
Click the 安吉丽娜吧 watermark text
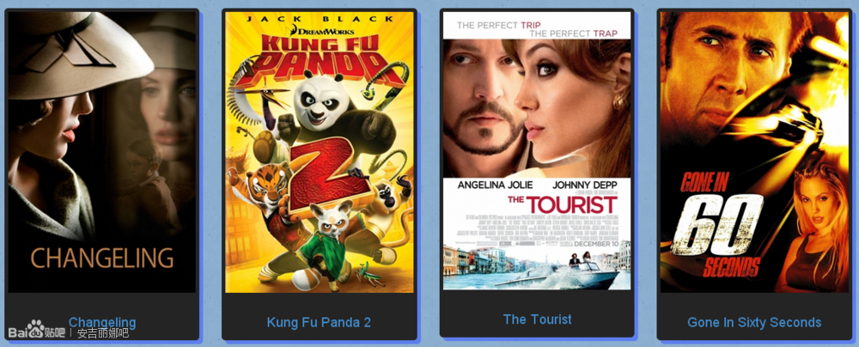coord(102,333)
